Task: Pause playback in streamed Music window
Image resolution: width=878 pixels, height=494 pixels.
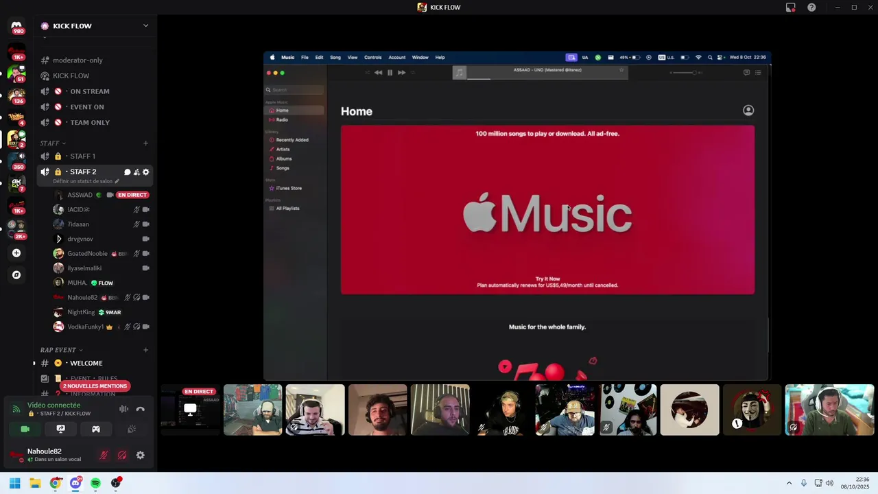Action: point(390,72)
